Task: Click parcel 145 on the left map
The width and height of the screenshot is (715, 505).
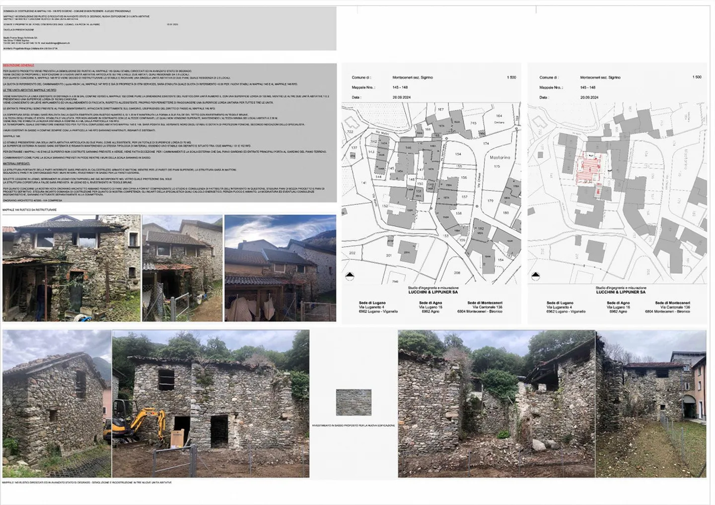Action: 391,168
